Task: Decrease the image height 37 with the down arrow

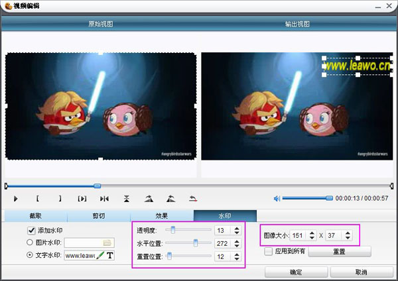Action: (348, 238)
